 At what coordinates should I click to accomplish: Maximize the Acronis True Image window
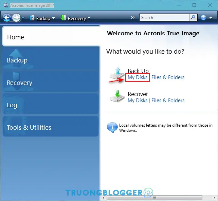pos(194,5)
